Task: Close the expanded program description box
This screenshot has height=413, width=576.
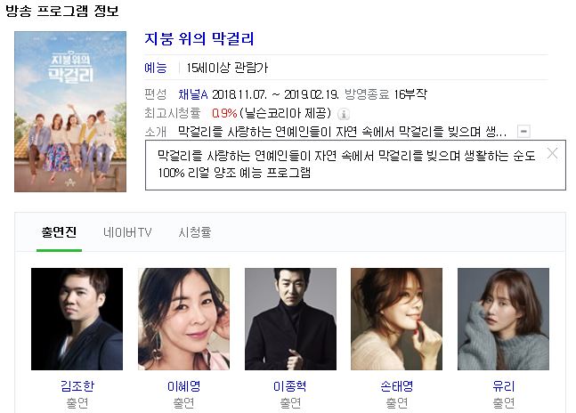Action: pos(552,153)
